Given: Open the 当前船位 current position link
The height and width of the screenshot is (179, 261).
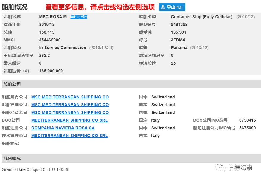Looking at the screenshot, I should (79, 17).
